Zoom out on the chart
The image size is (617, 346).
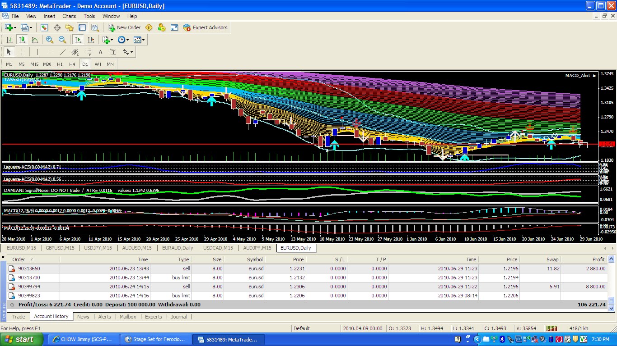coord(62,40)
